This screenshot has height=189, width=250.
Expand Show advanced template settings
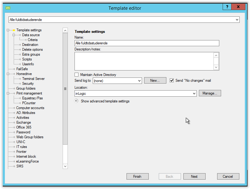tap(76, 101)
